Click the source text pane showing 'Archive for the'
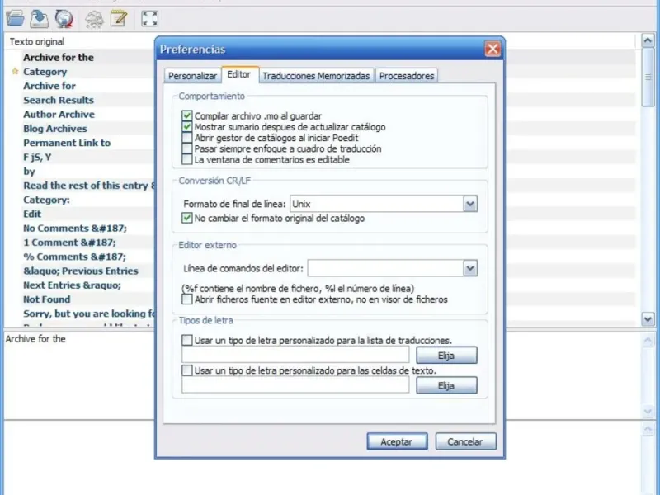The height and width of the screenshot is (495, 660). click(80, 375)
